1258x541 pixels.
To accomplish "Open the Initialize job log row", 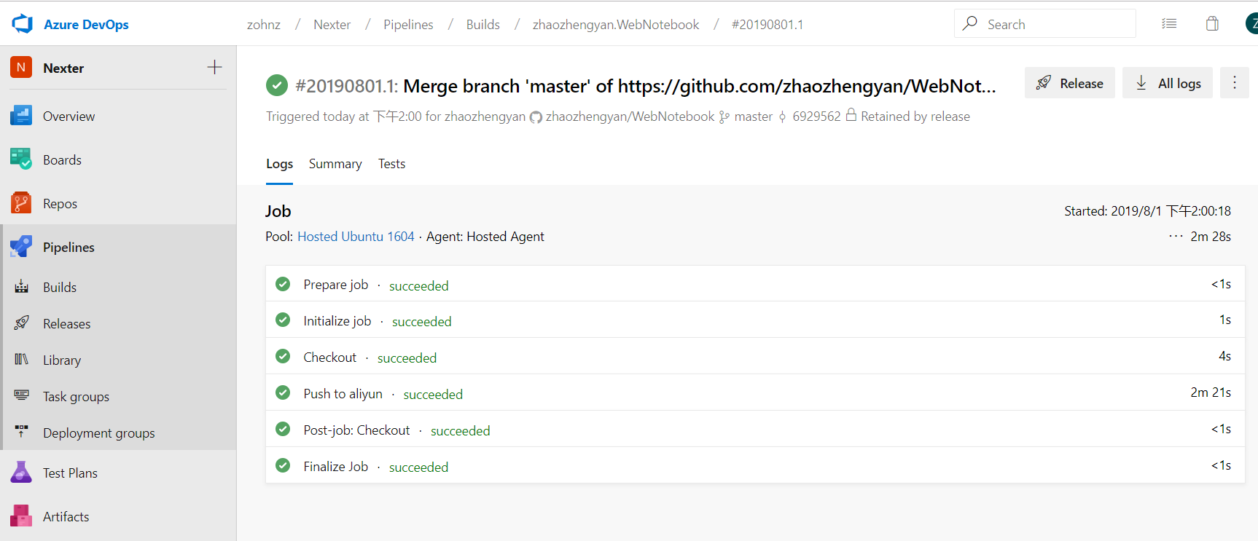I will 755,320.
